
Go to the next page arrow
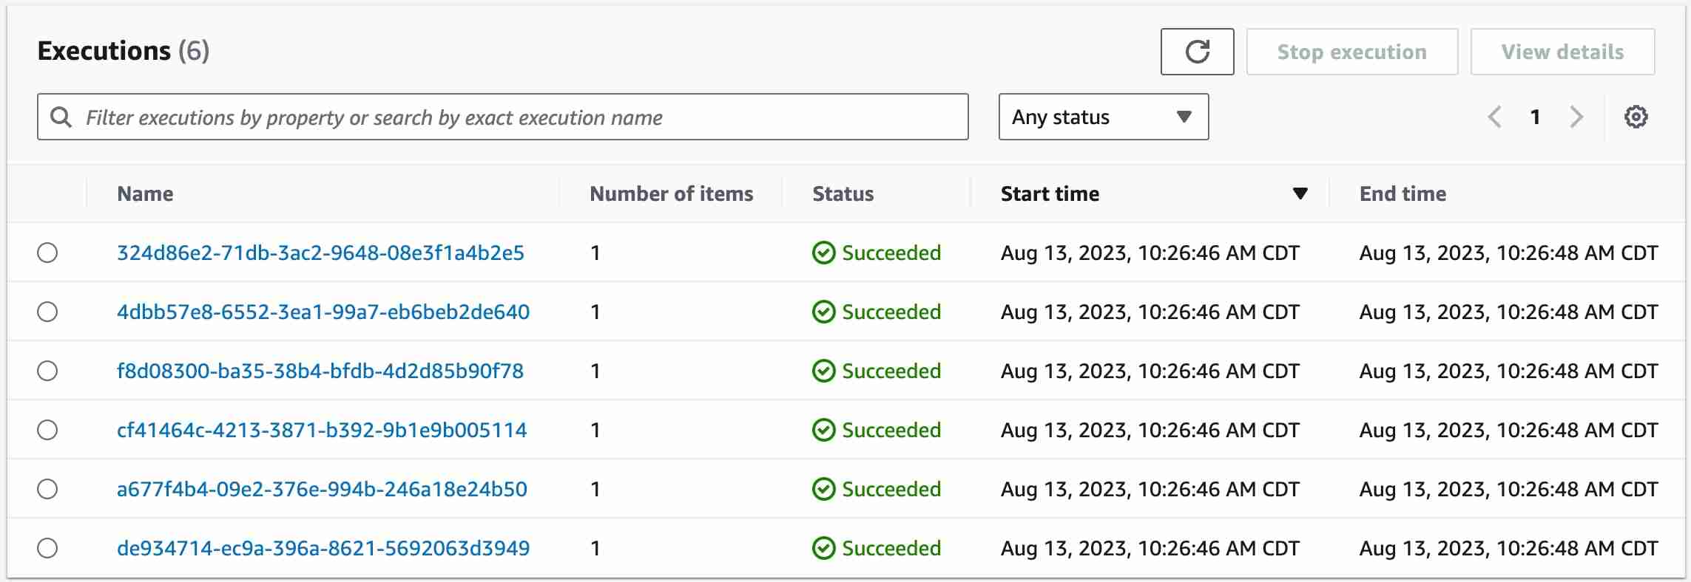click(x=1576, y=117)
